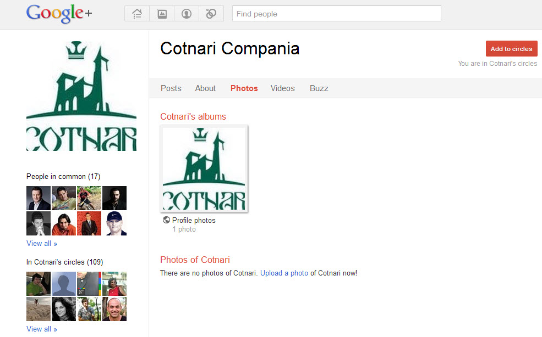Open the man with cap avatar
The height and width of the screenshot is (337, 542).
114,223
